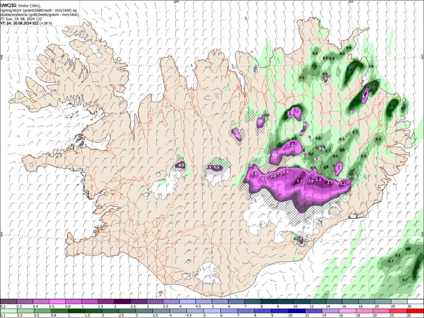Click the rigning/skúrir legend description line

tap(39, 10)
